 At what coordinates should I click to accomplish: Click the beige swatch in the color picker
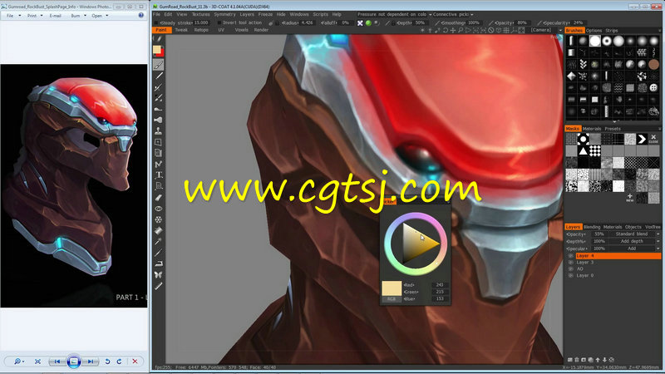pyautogui.click(x=392, y=288)
